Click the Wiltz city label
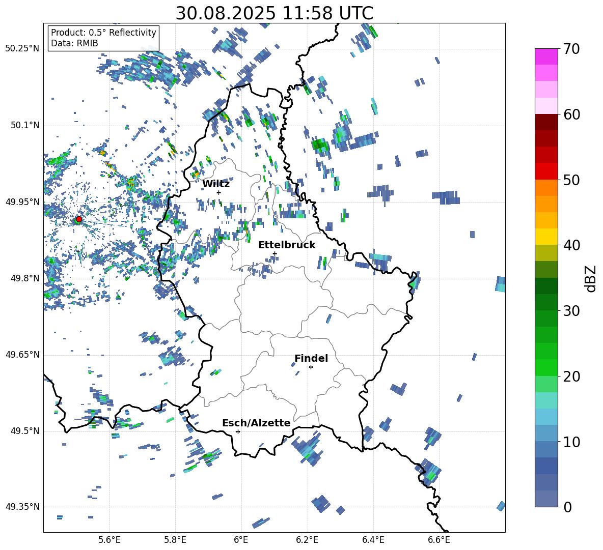603x550 pixels. coord(216,184)
